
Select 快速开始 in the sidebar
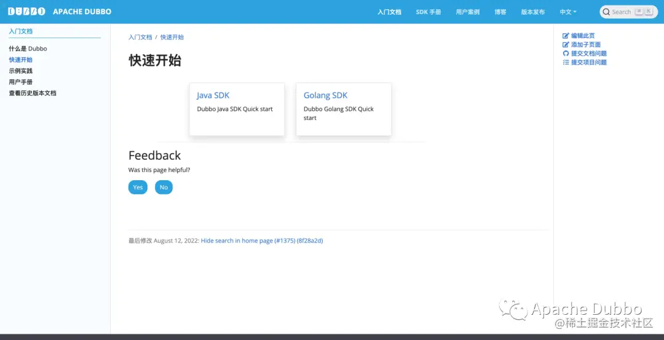[21, 60]
